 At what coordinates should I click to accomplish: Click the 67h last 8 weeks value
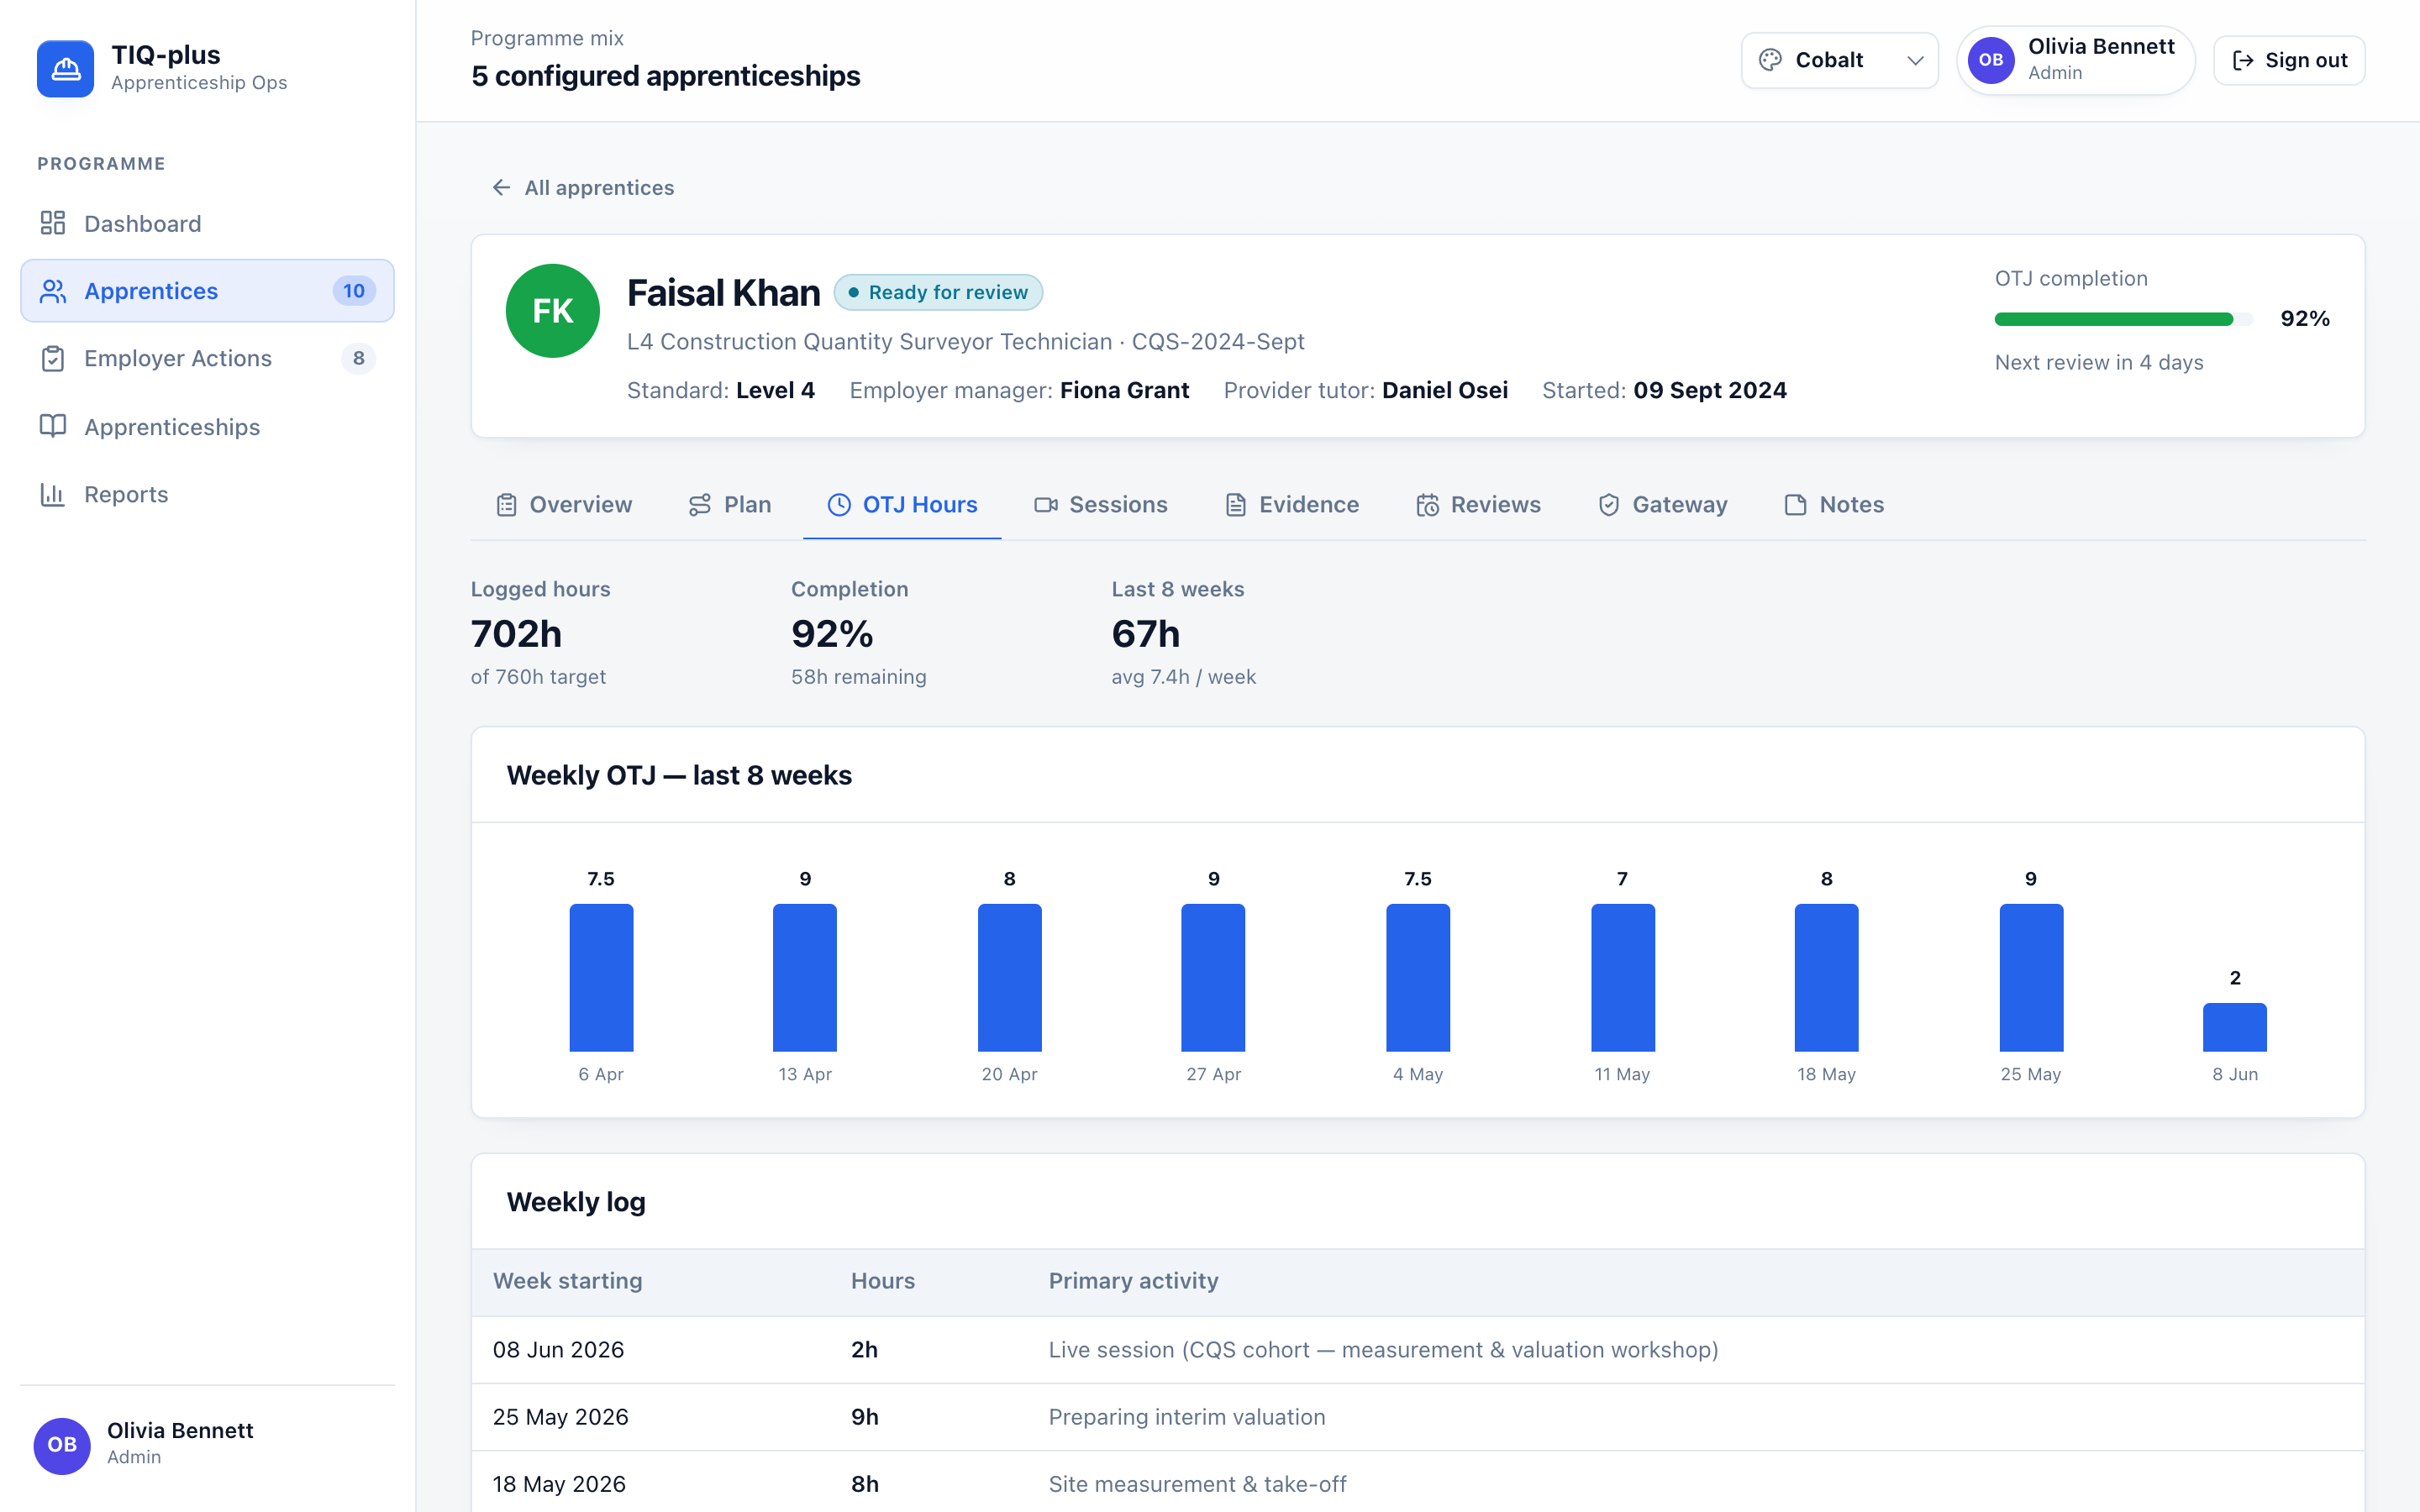coord(1146,634)
